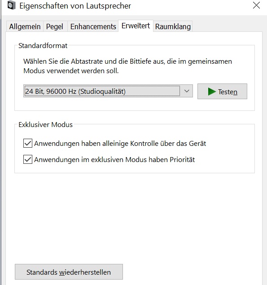Image resolution: width=267 pixels, height=285 pixels.
Task: Select the Erweitert tab
Action: (136, 26)
